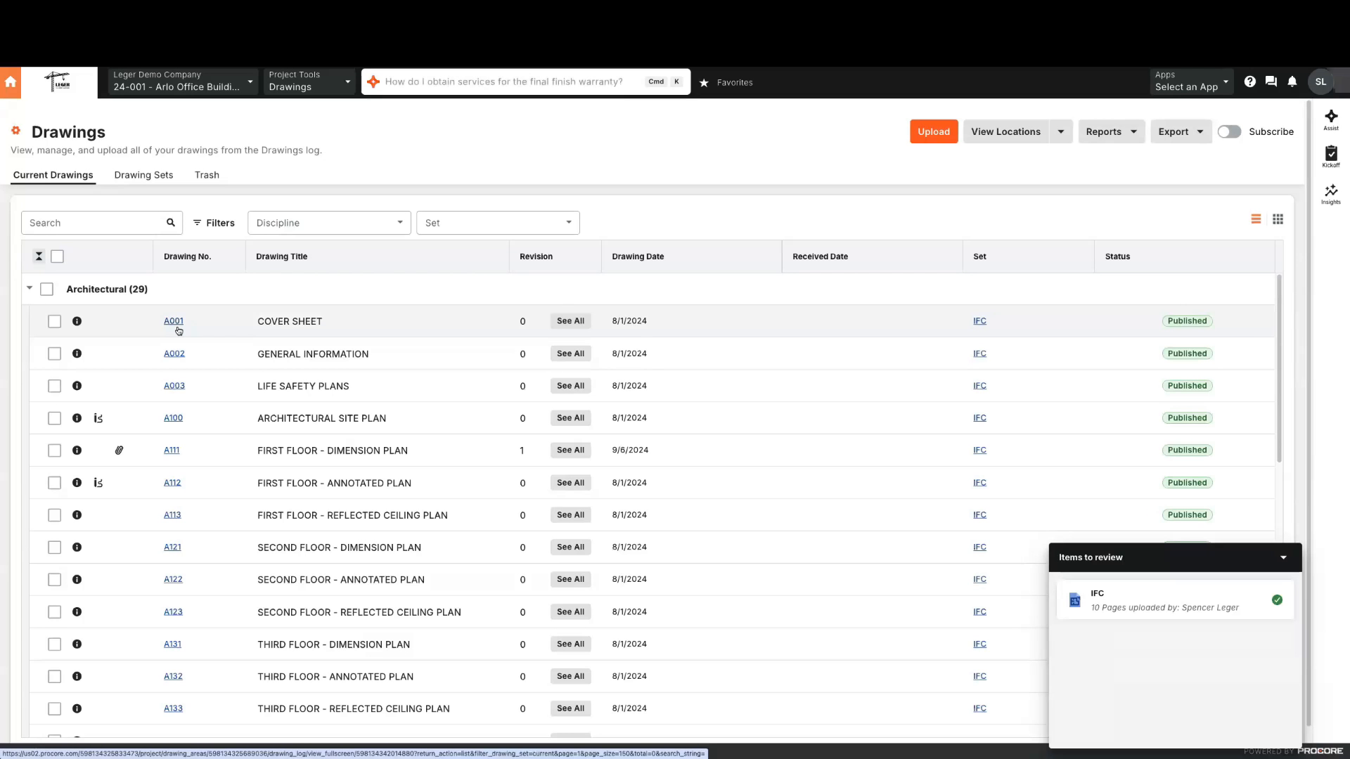Open info tooltip for the COVER SHEET row
Image resolution: width=1350 pixels, height=759 pixels.
coord(77,321)
